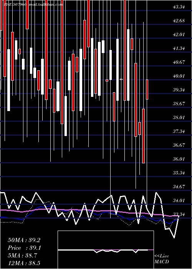Click the 41.34 price level label
Screen dimensions: 192x269
click(179, 48)
